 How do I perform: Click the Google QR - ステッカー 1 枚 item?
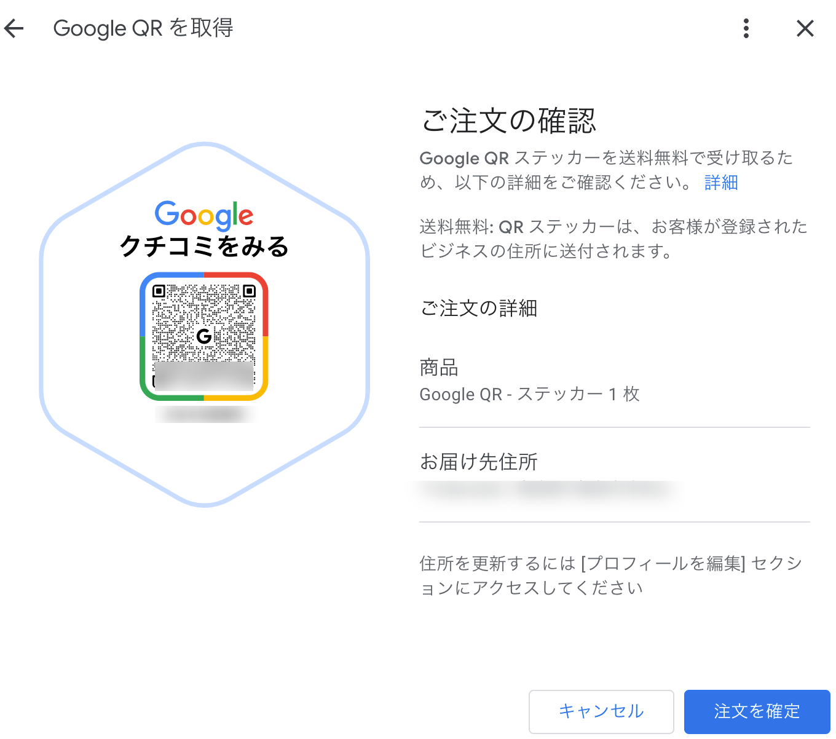tap(529, 394)
